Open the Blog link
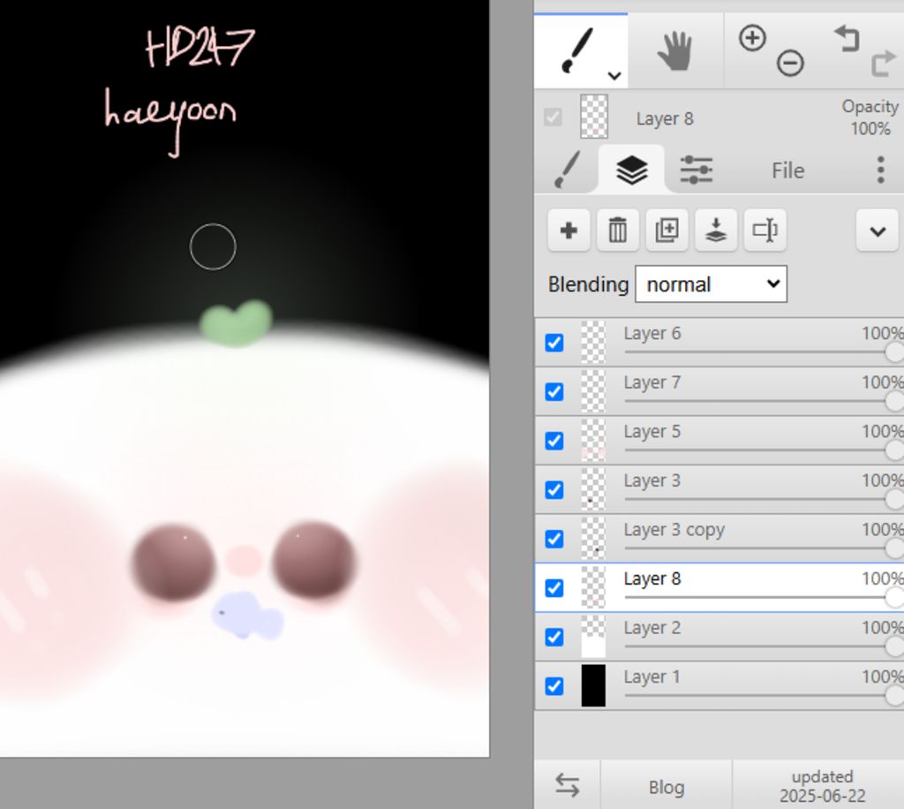This screenshot has height=809, width=904. point(667,787)
